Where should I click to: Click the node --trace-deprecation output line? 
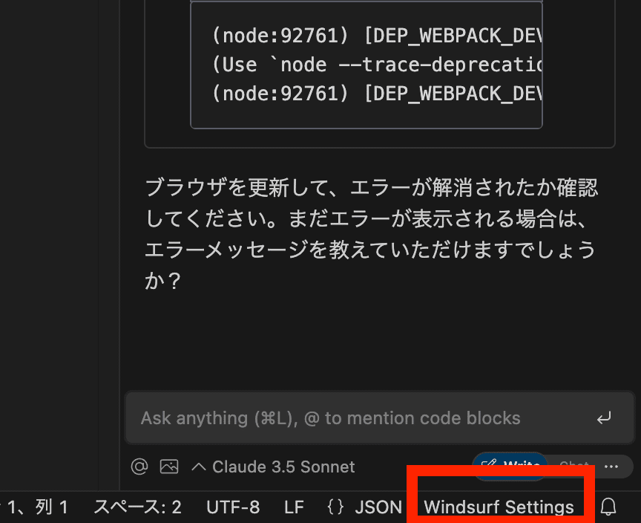point(377,65)
